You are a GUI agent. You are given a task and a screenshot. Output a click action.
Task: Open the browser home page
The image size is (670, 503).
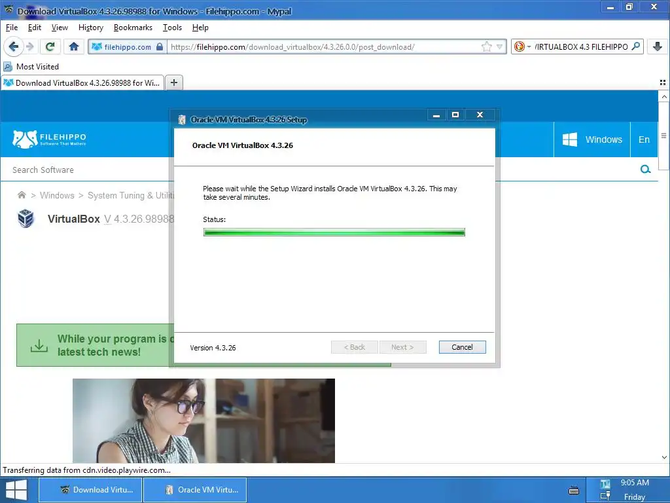pyautogui.click(x=73, y=47)
